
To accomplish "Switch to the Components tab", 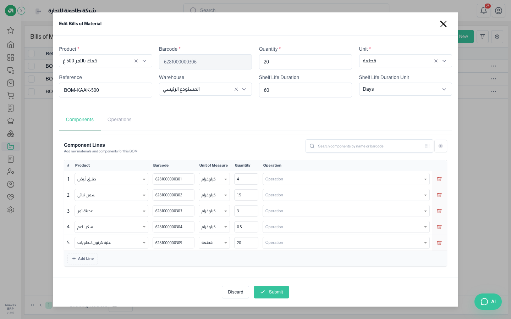I will (x=80, y=120).
